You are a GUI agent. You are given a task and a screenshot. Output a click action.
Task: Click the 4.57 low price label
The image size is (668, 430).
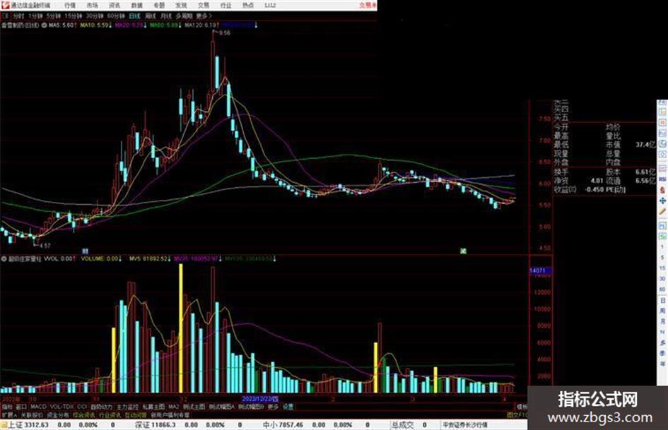tap(45, 245)
